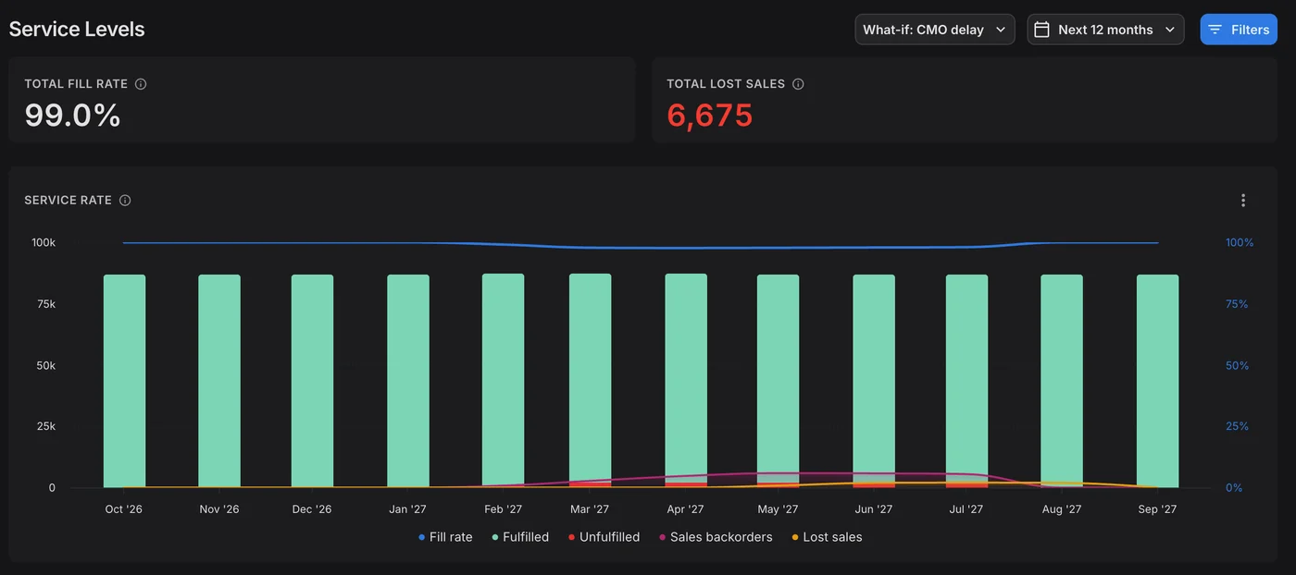
Task: Click the 99.0% total fill rate value
Action: click(x=72, y=116)
